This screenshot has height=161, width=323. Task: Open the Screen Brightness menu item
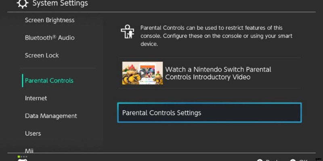[x=50, y=20]
